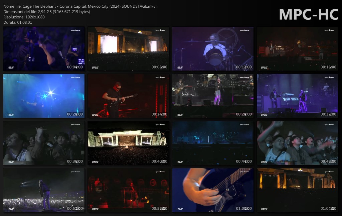Open the thumbnail at 00:04:00

coord(44,49)
